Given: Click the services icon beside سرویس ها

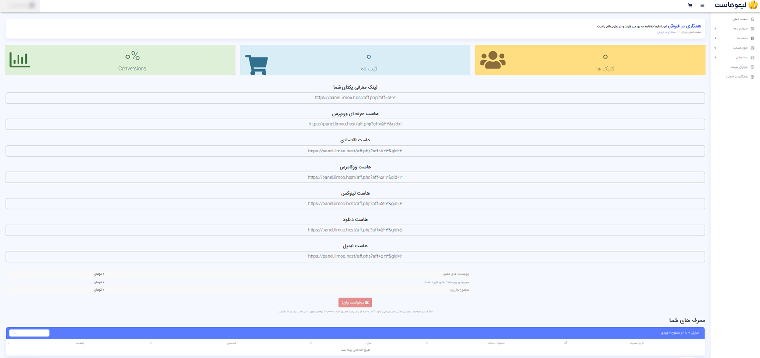Looking at the screenshot, I should pos(752,28).
